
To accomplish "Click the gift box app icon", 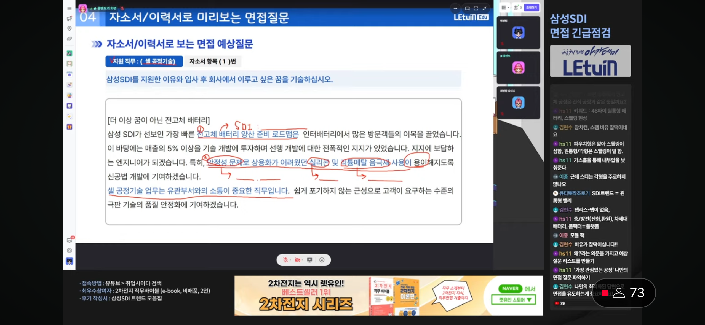I will pos(70,127).
